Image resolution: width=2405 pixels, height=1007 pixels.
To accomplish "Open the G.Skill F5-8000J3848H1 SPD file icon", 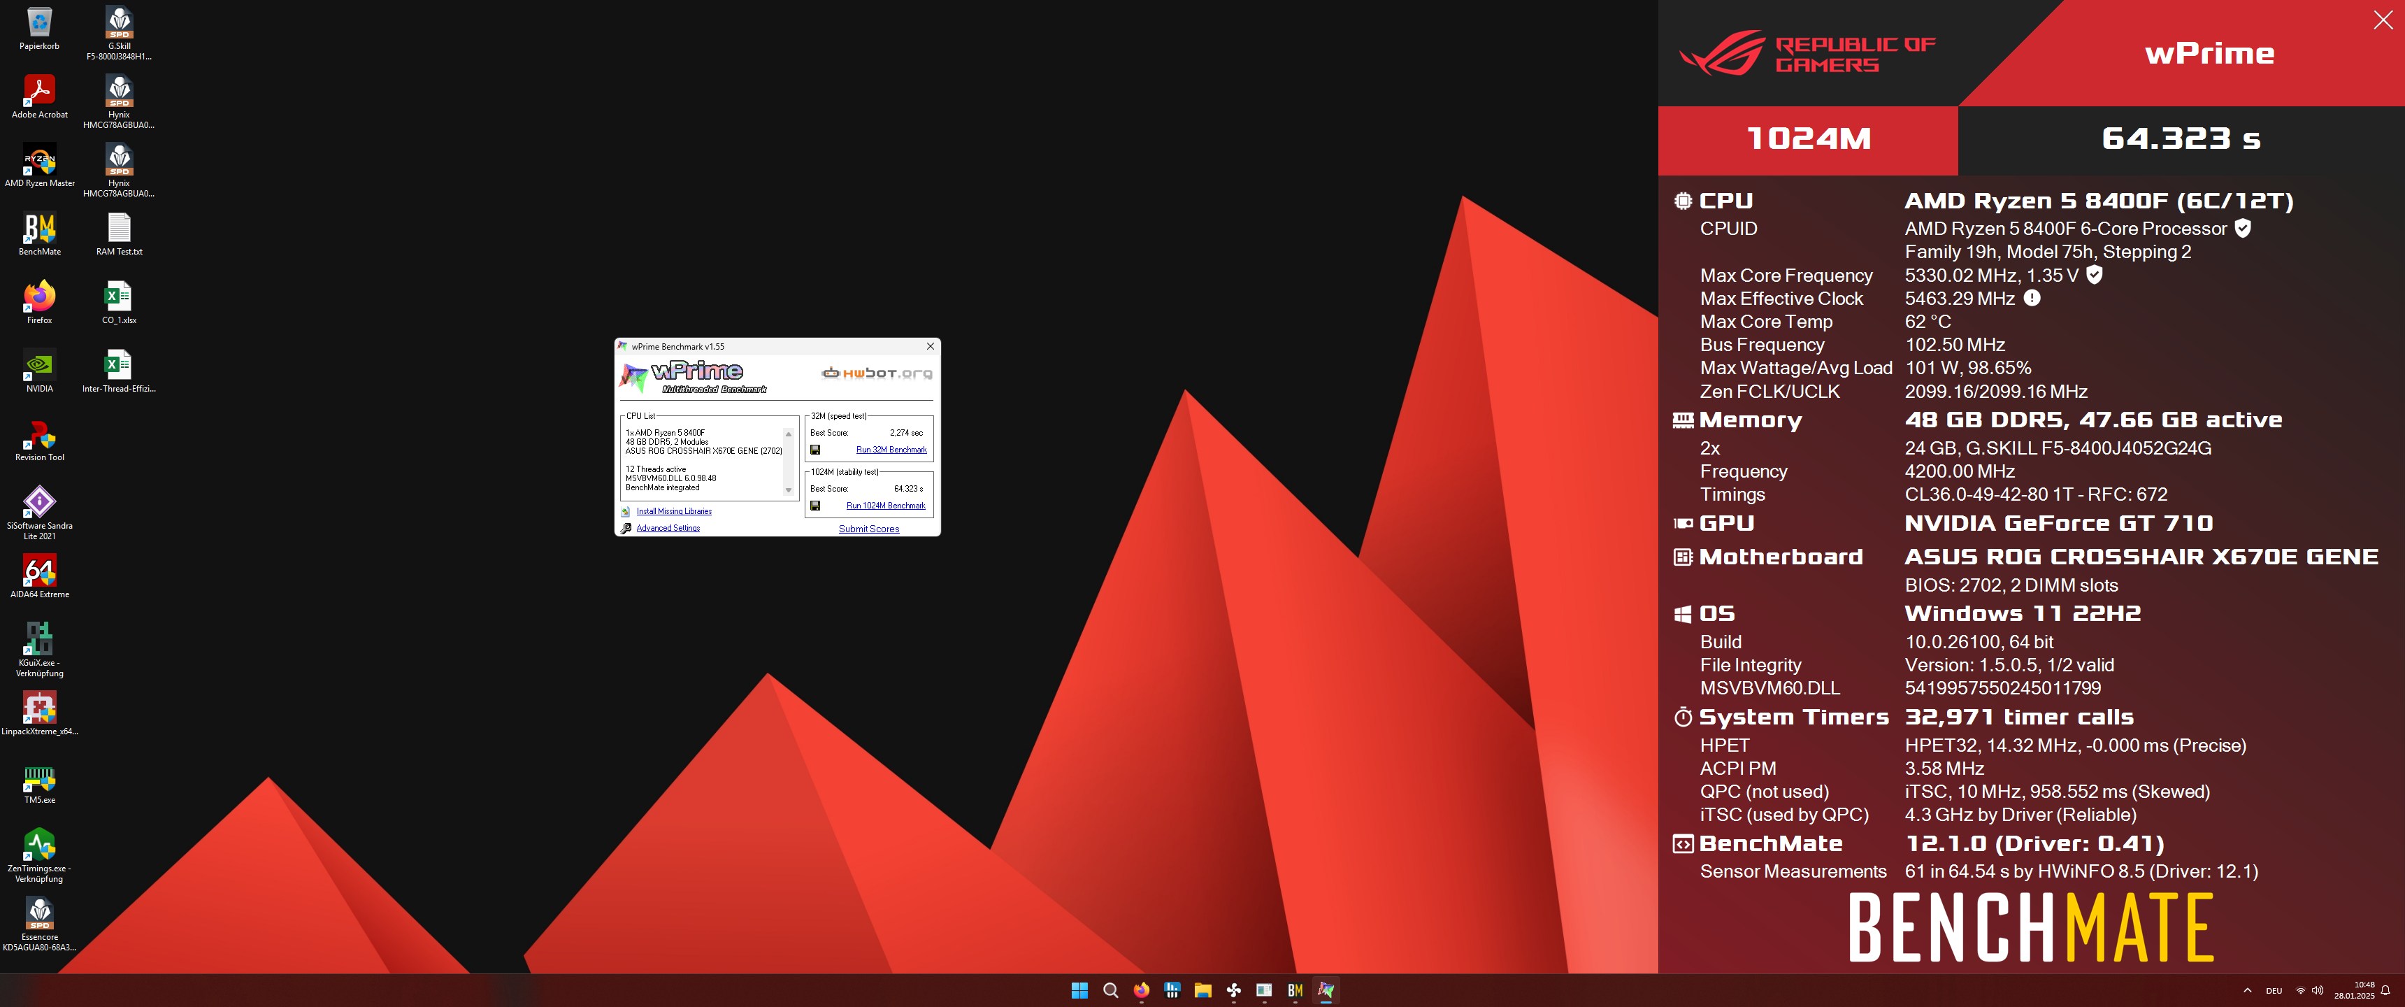I will [119, 33].
